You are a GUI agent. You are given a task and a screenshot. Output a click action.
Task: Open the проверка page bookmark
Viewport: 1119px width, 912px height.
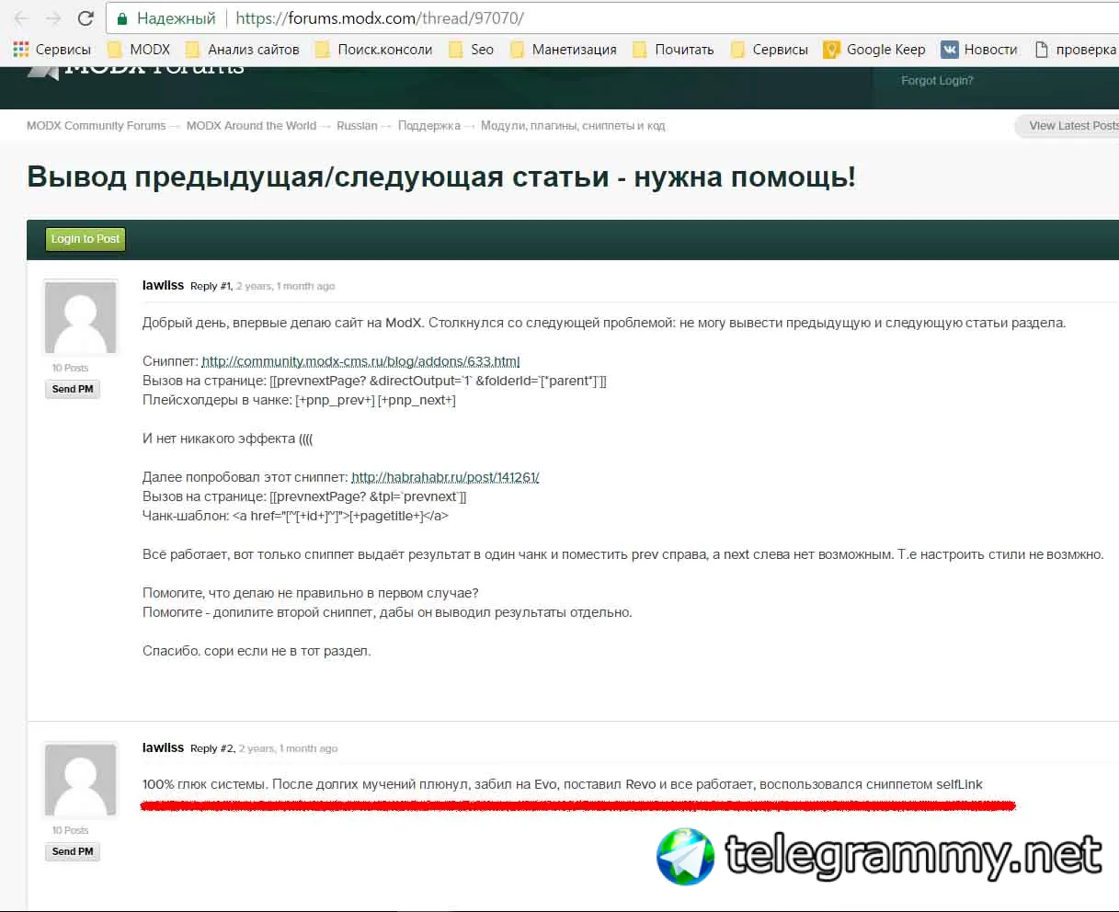(1076, 50)
